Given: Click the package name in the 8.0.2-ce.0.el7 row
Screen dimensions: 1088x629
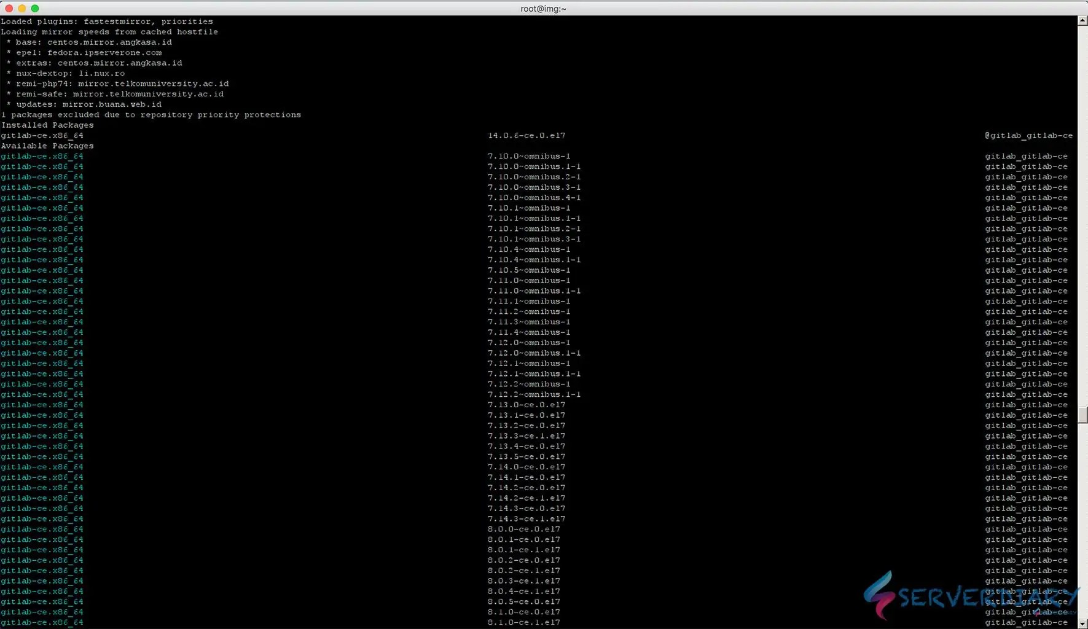Looking at the screenshot, I should [x=42, y=561].
